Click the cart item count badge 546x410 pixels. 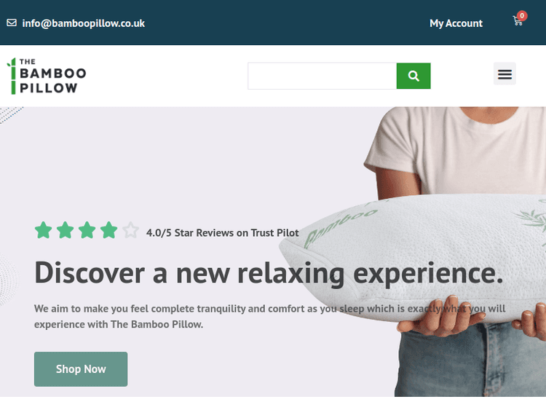click(522, 16)
